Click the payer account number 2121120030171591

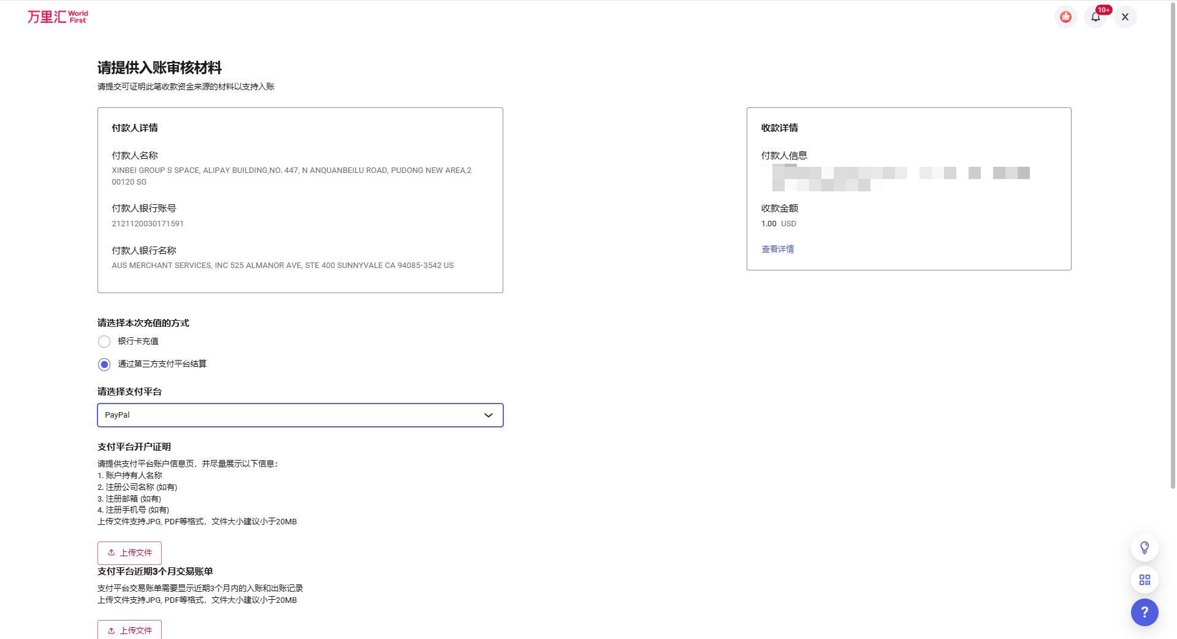tap(148, 224)
